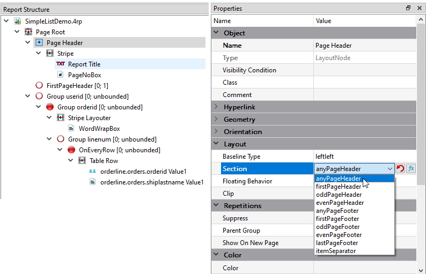426x274 pixels.
Task: Collapse the SimpleListDemo.4rp tree node
Action: tap(6, 21)
